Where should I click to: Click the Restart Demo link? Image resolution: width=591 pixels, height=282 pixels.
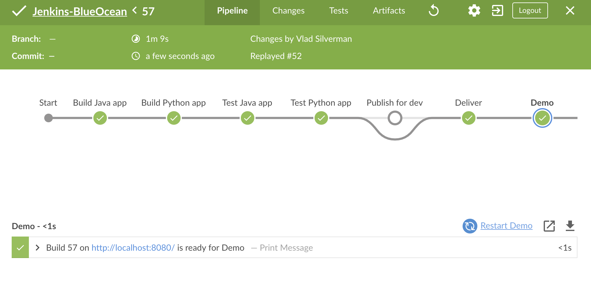click(x=506, y=226)
